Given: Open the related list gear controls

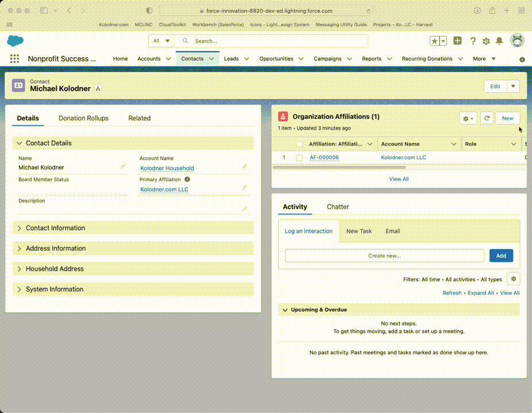Looking at the screenshot, I should click(x=468, y=119).
